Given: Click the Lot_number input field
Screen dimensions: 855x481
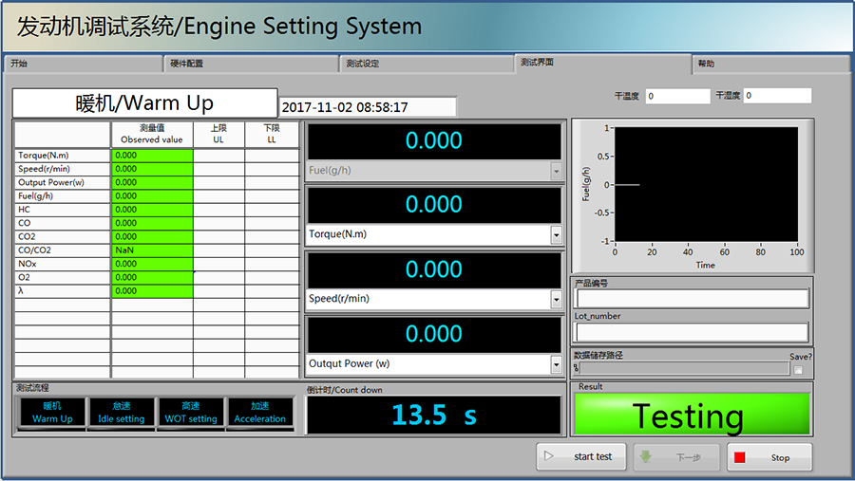Looking at the screenshot, I should click(691, 332).
